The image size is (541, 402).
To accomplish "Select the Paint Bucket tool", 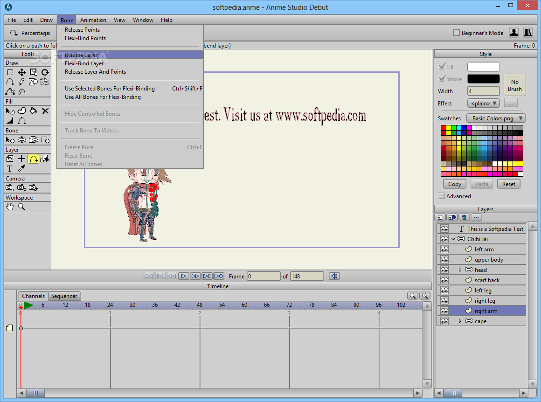I will [x=34, y=111].
